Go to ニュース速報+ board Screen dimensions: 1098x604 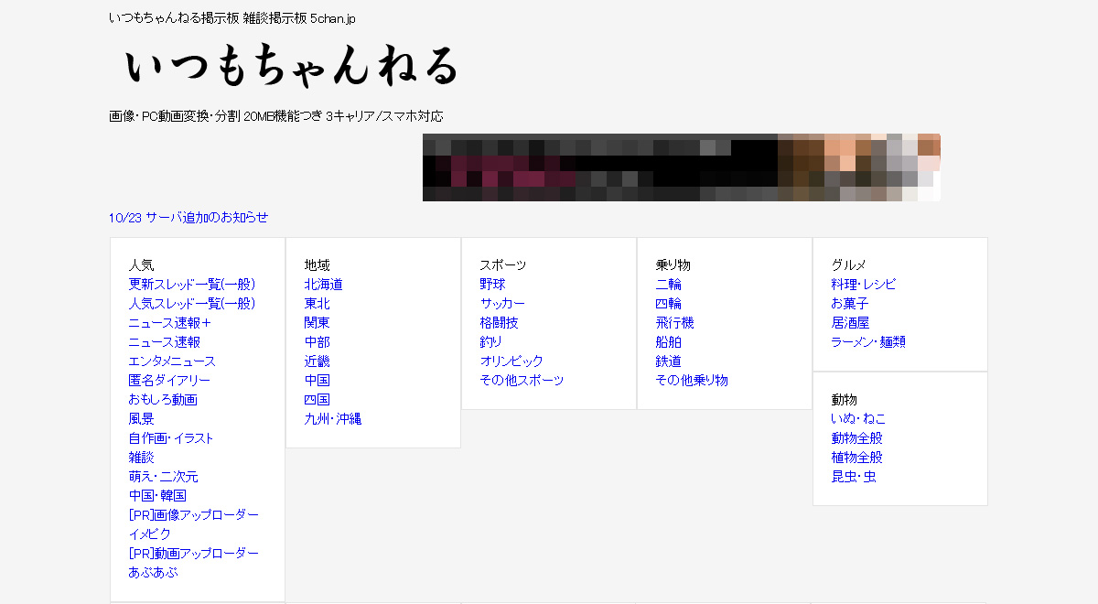pyautogui.click(x=170, y=323)
